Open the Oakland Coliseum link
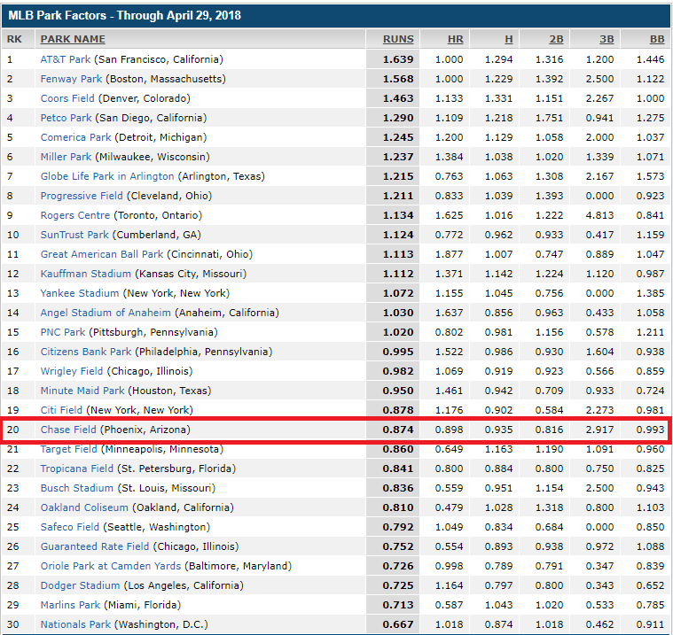 (x=84, y=507)
